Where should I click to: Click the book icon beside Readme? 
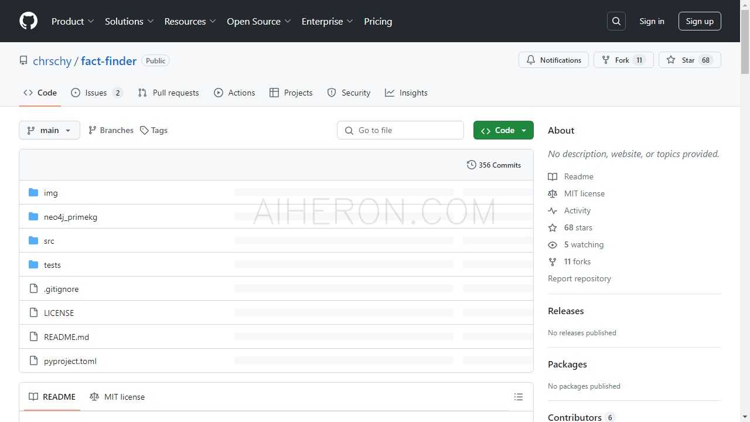[x=553, y=176]
